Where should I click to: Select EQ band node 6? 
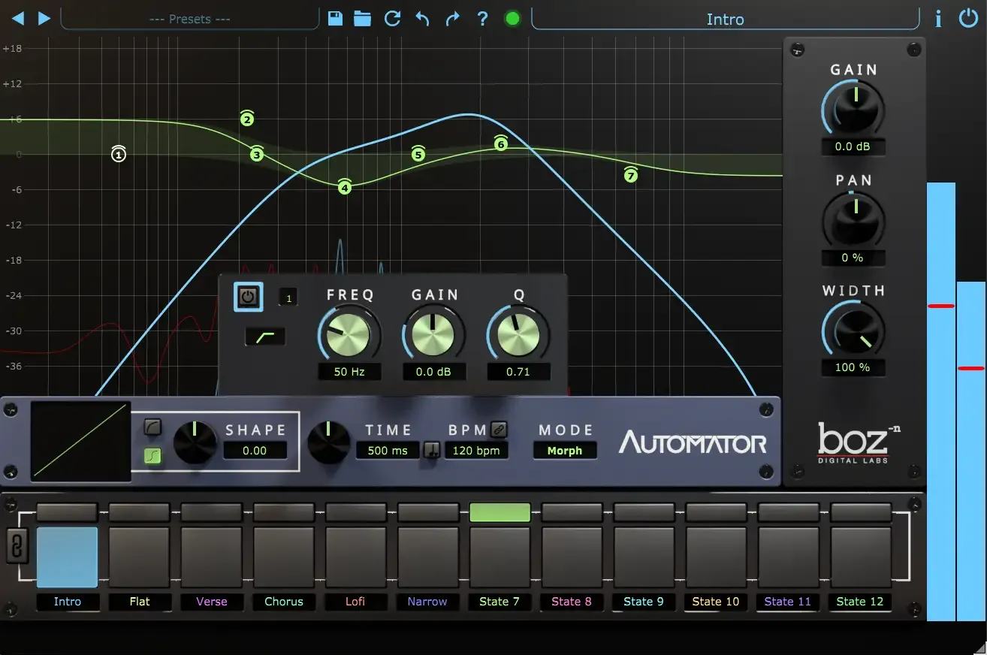[x=501, y=143]
